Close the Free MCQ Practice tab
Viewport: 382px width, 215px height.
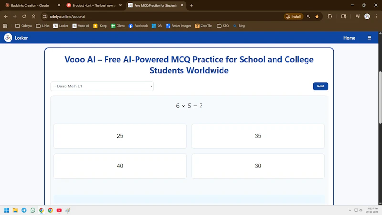[182, 5]
